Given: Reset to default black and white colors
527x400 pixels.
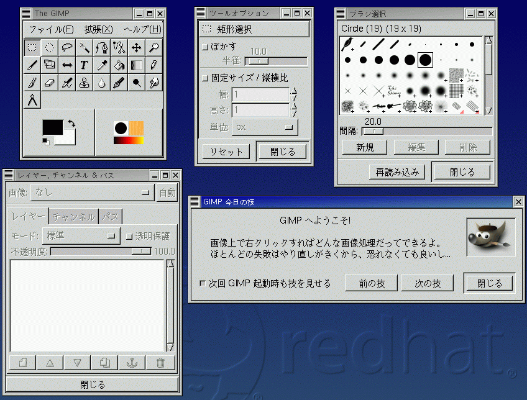Looking at the screenshot, I should click(x=46, y=142).
